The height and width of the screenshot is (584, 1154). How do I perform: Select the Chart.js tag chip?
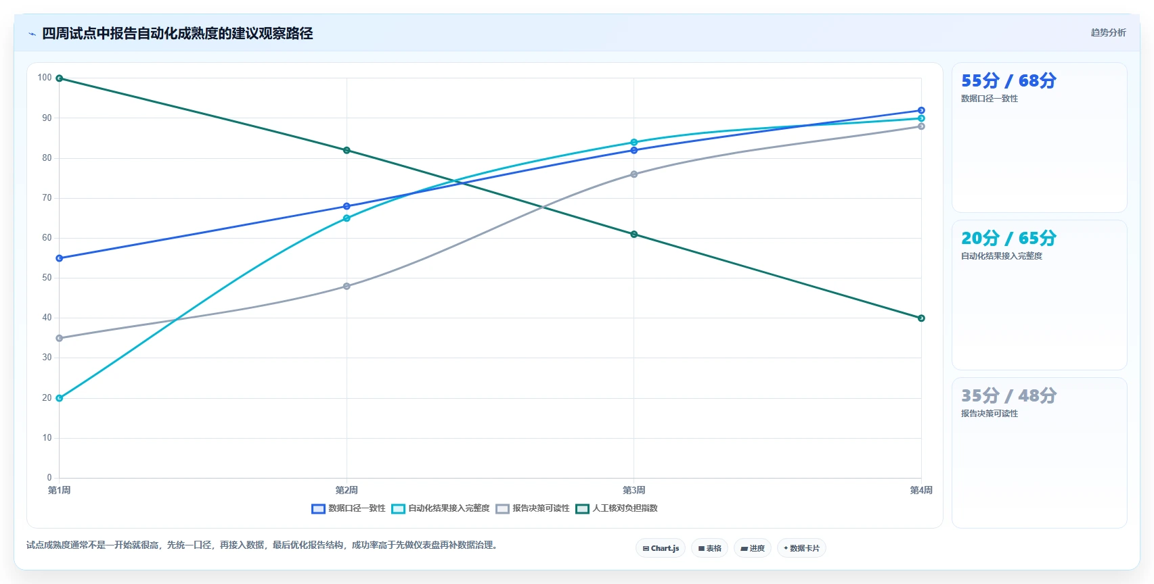point(661,548)
